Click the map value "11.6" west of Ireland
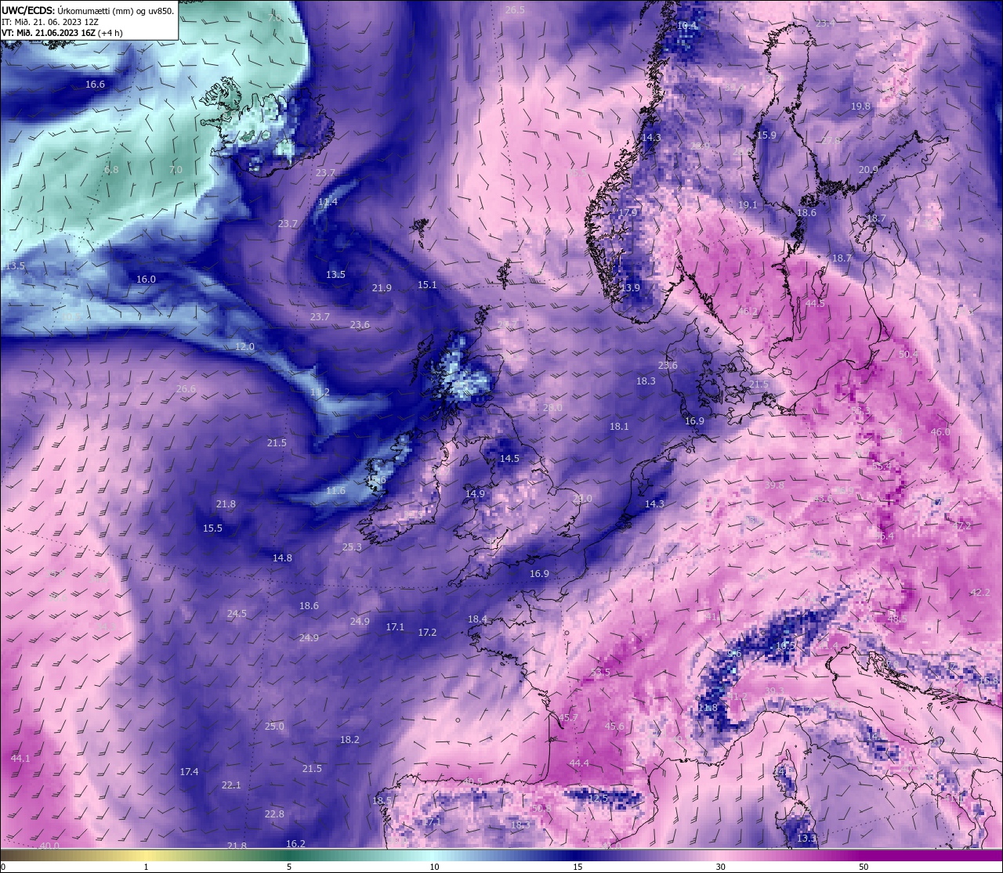The height and width of the screenshot is (873, 1003). pyautogui.click(x=335, y=491)
